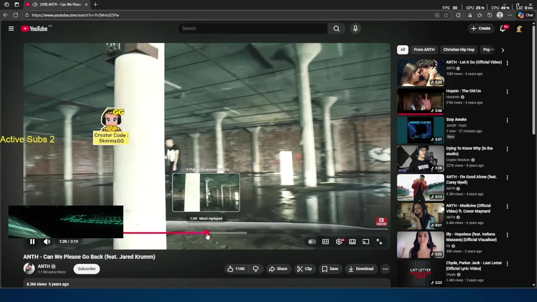Open more actions under the video
537x302 pixels.
[385, 269]
